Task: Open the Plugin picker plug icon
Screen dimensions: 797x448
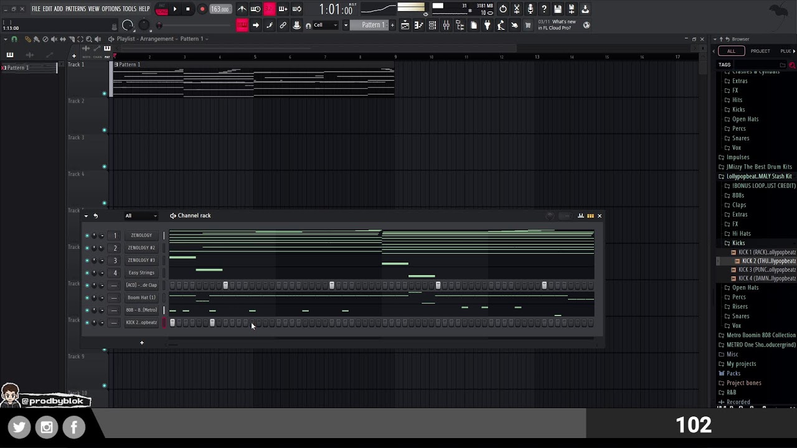Action: click(x=487, y=26)
